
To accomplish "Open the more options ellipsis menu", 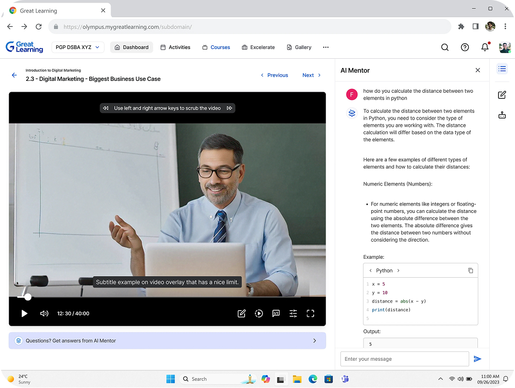I will [x=325, y=47].
